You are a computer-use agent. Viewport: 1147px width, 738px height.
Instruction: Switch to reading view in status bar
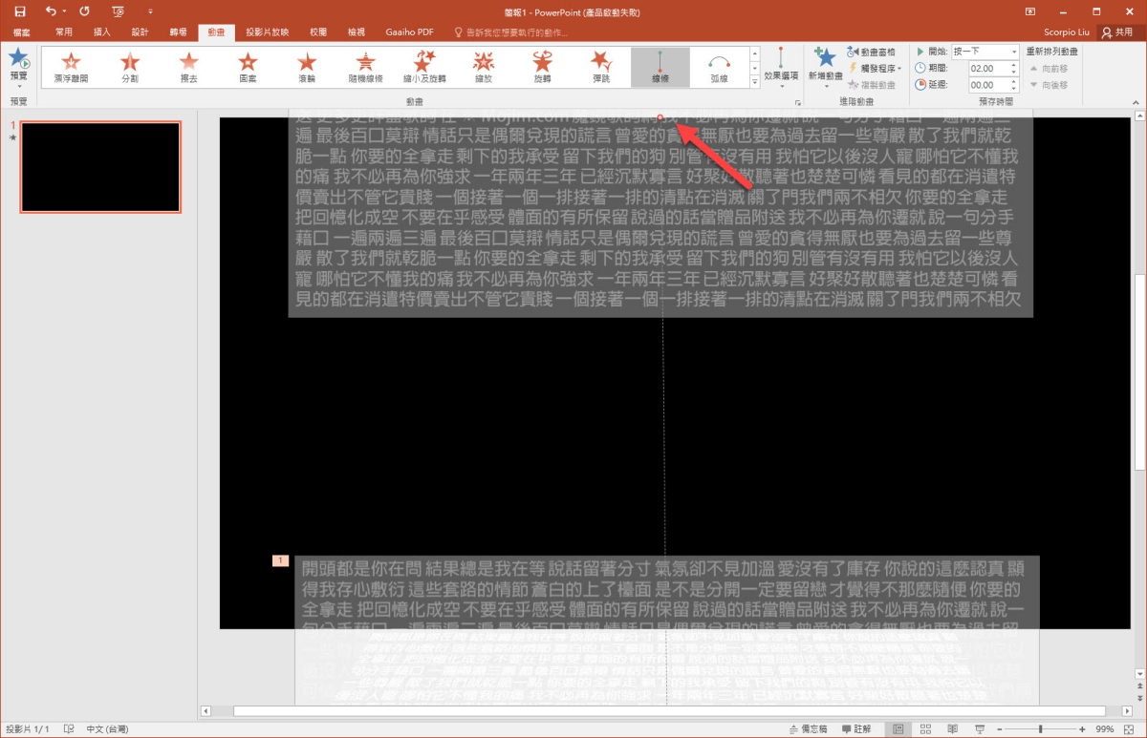tap(949, 728)
